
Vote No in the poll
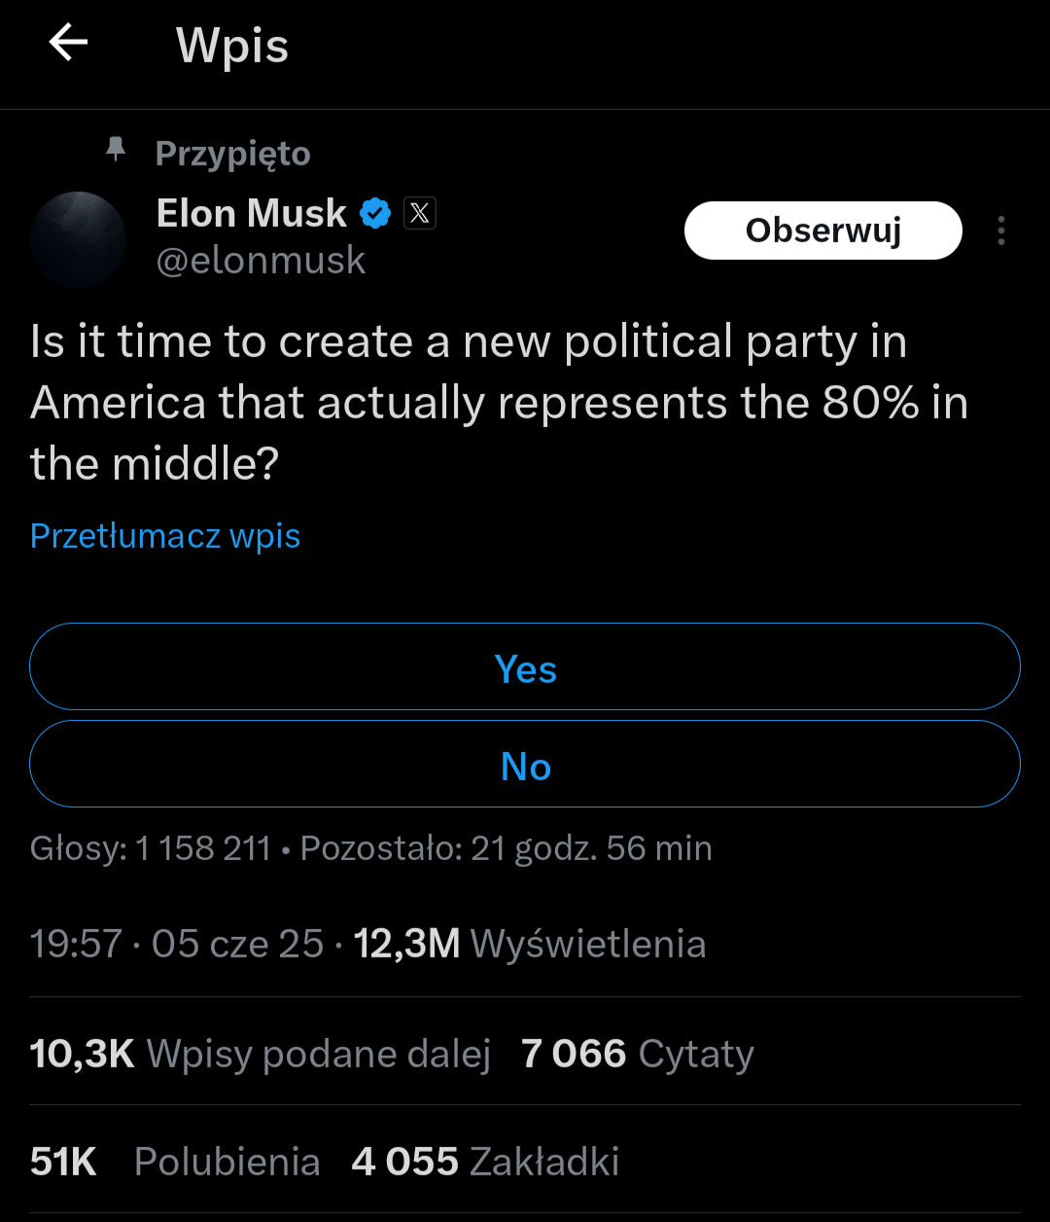pyautogui.click(x=525, y=766)
